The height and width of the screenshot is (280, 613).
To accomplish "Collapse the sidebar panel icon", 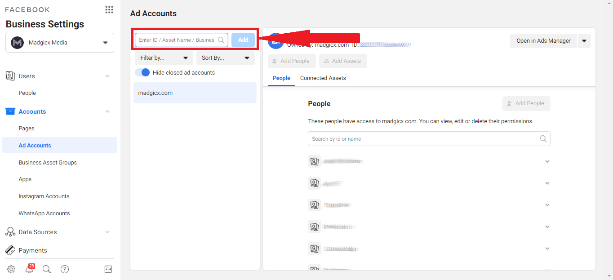I will pos(108,269).
